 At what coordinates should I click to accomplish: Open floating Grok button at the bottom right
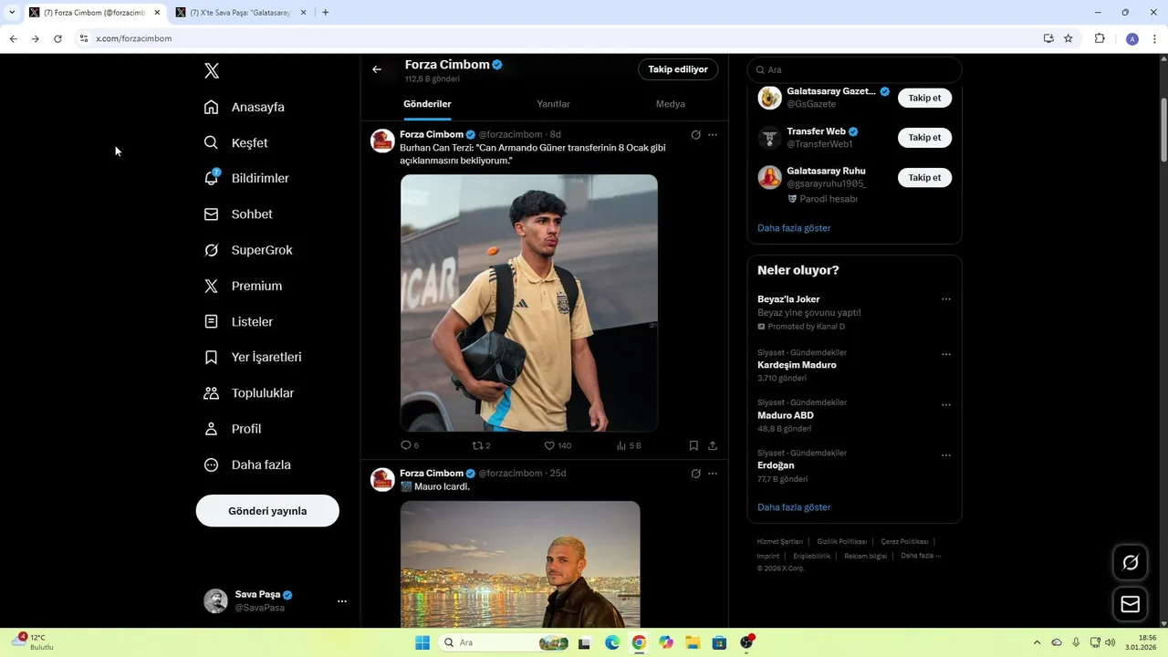click(1130, 562)
